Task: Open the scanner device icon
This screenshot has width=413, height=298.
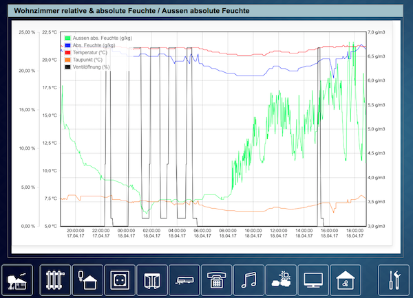Action: pyautogui.click(x=184, y=280)
